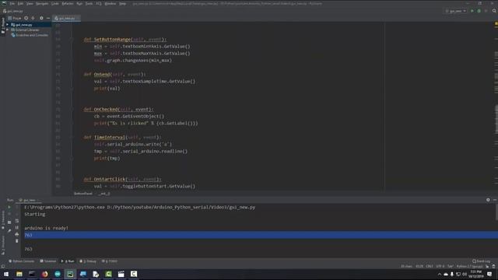Click the highlighted 763 console output line
498x280 pixels.
pyautogui.click(x=261, y=235)
